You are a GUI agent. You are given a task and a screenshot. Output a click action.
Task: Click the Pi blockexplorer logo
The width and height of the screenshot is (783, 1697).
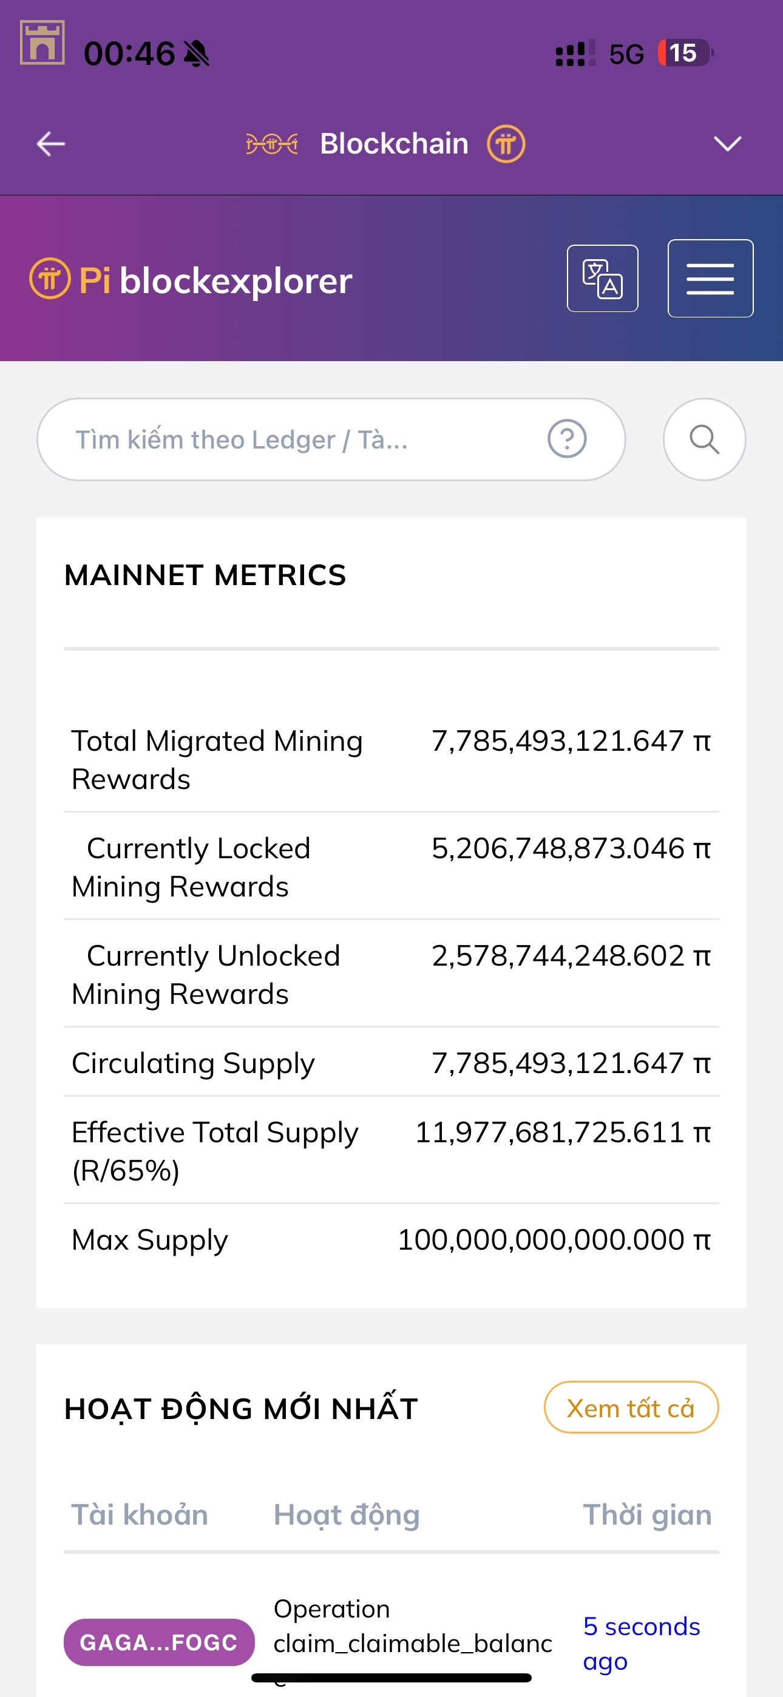coord(191,280)
